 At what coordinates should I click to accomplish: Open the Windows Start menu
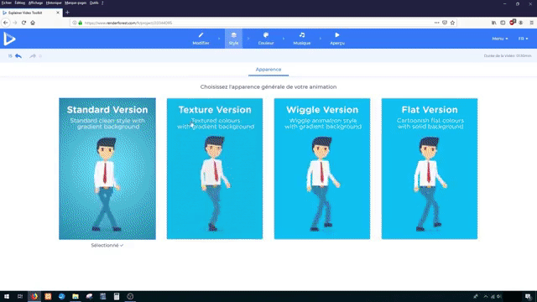pos(7,296)
